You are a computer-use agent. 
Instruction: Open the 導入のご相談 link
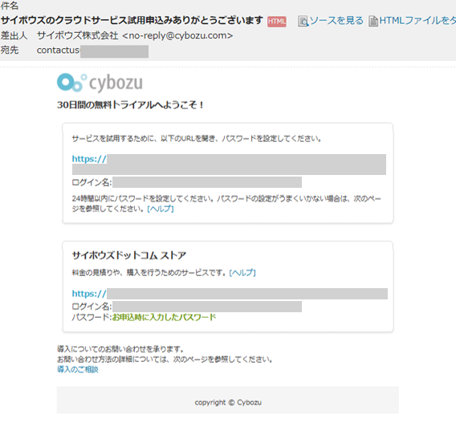pyautogui.click(x=78, y=369)
